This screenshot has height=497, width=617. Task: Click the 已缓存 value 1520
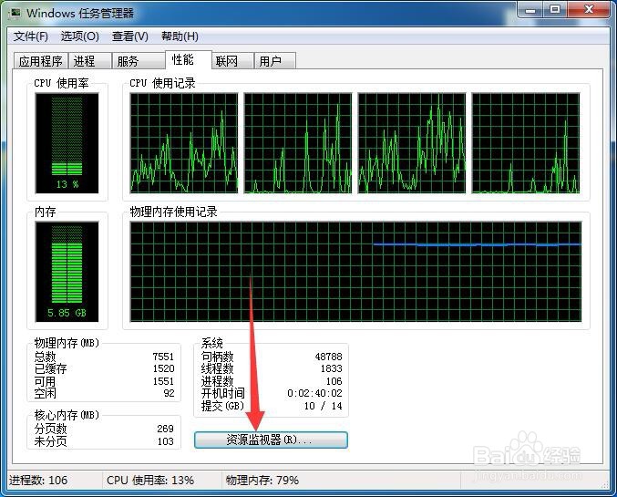163,368
